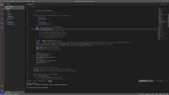Click the editor vertical scrollbar
The image size is (169, 95).
[168, 21]
